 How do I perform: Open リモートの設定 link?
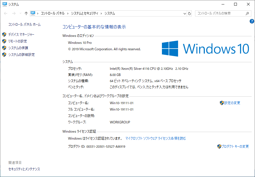click(x=18, y=41)
